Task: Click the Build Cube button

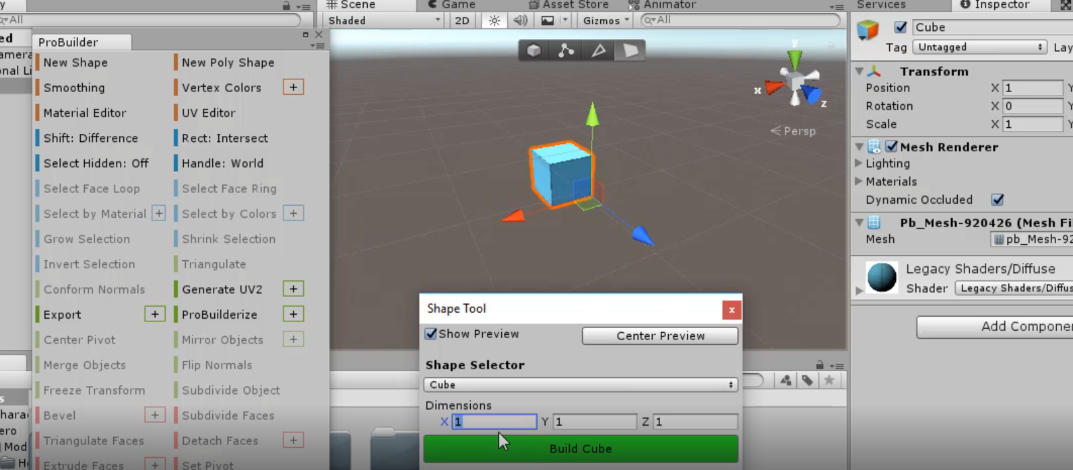Action: coord(581,448)
